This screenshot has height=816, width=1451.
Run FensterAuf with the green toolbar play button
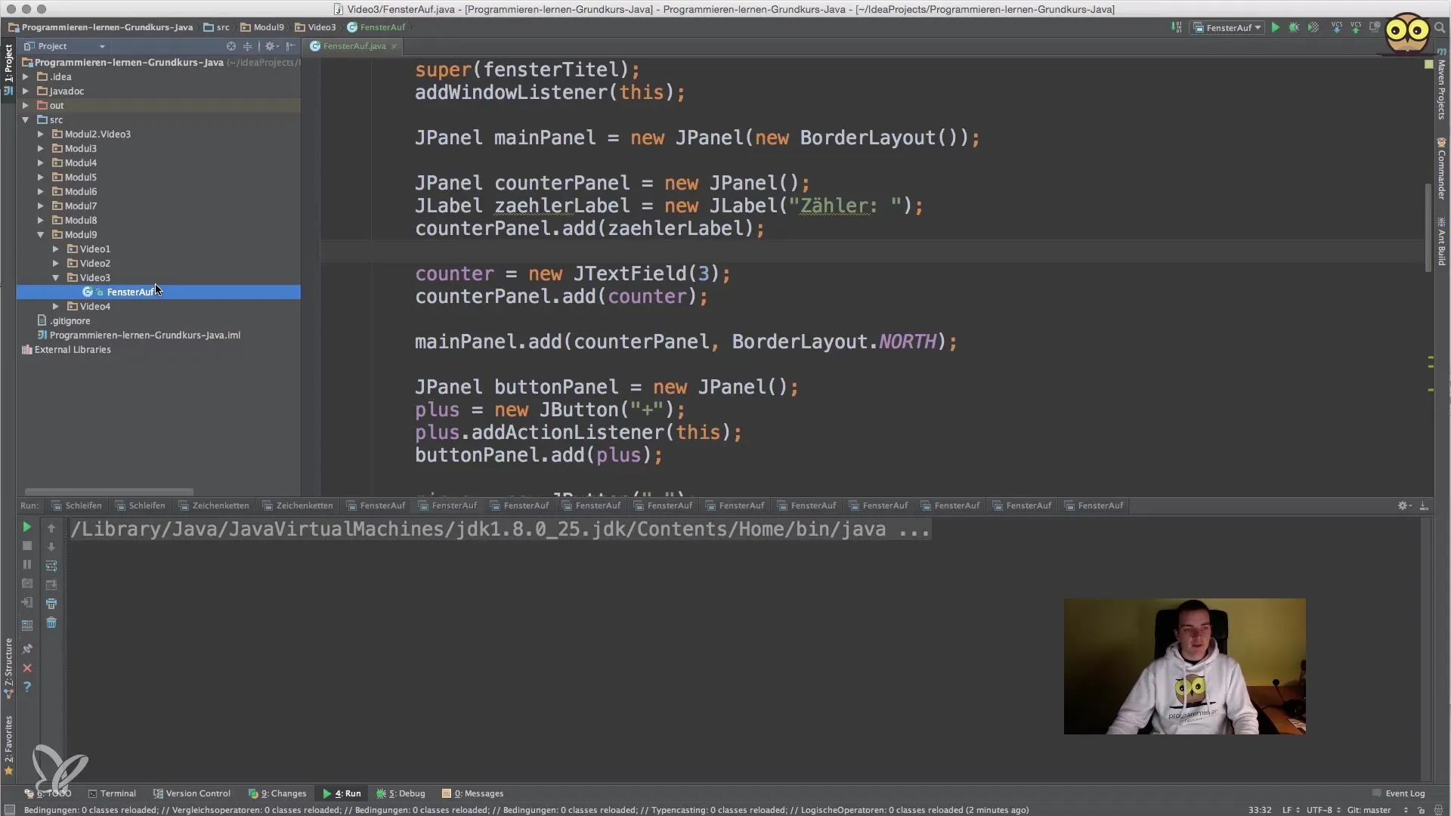click(x=1275, y=28)
